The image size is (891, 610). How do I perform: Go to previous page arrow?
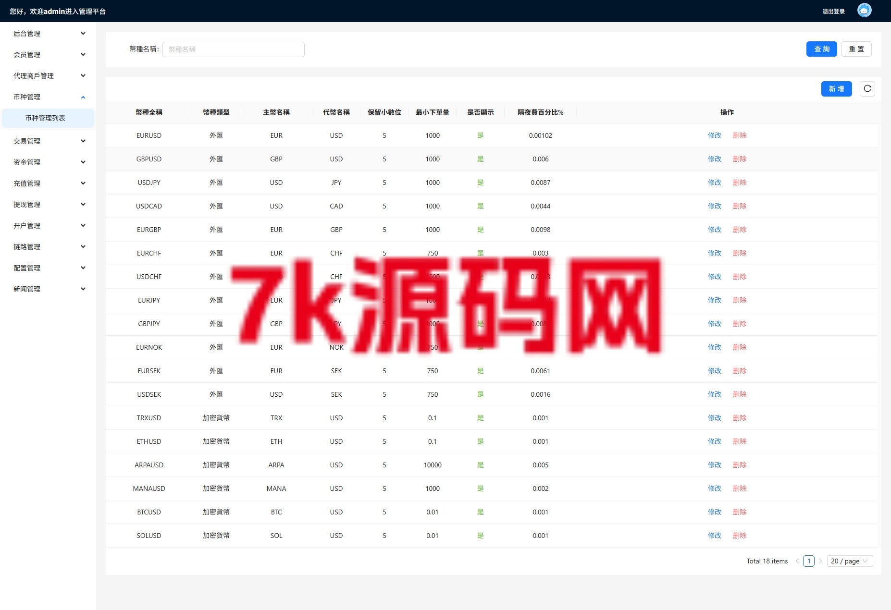(797, 561)
